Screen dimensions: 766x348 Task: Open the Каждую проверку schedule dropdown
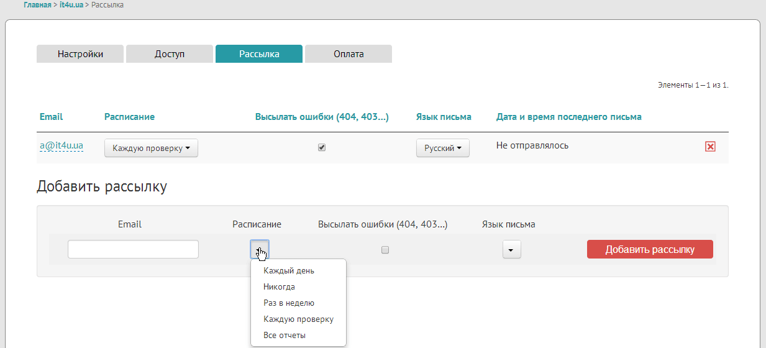(151, 149)
